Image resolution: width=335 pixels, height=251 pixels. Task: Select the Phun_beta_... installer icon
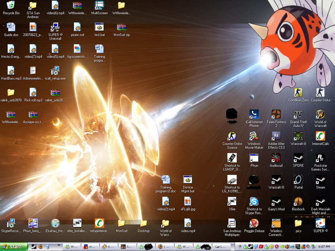coord(33,226)
